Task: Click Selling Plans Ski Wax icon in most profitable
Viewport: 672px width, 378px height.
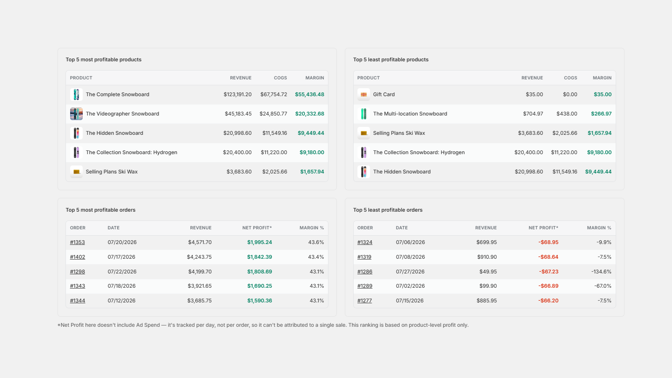Action: click(x=76, y=172)
